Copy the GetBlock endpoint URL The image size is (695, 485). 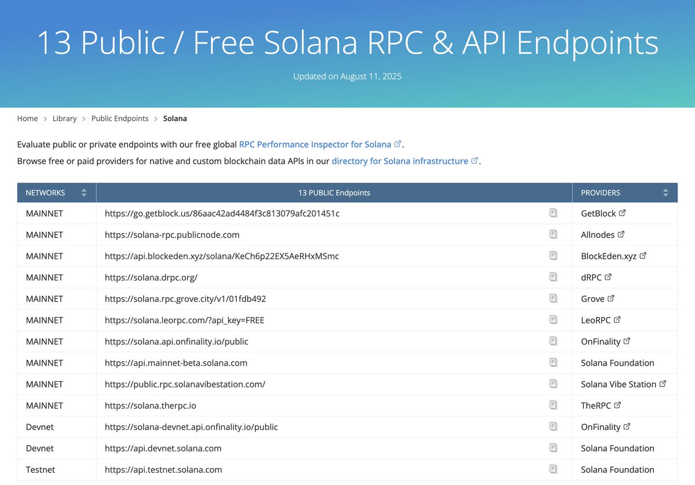[x=553, y=213]
